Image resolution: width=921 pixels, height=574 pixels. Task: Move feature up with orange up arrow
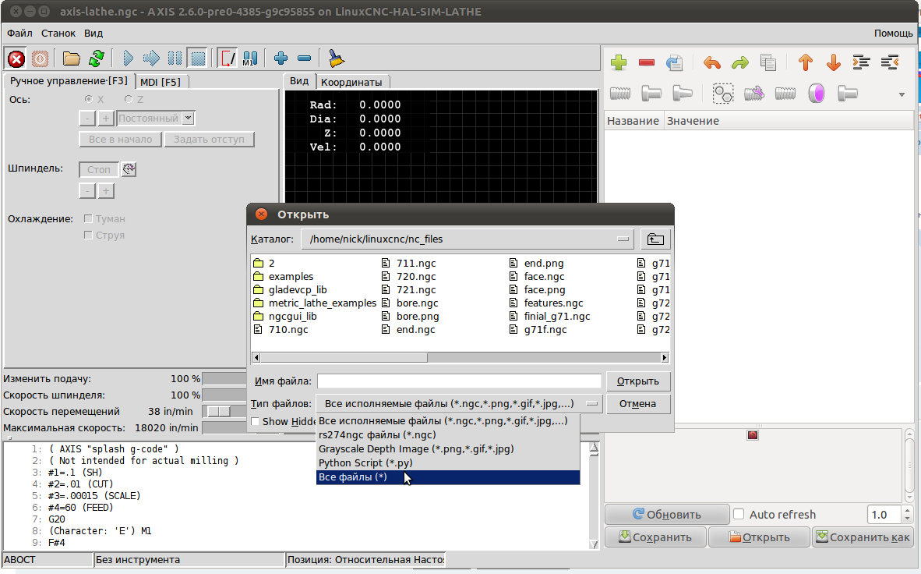coord(805,62)
